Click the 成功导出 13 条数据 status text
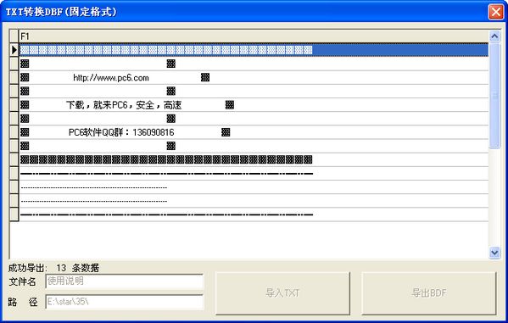This screenshot has height=323, width=508. pos(53,268)
